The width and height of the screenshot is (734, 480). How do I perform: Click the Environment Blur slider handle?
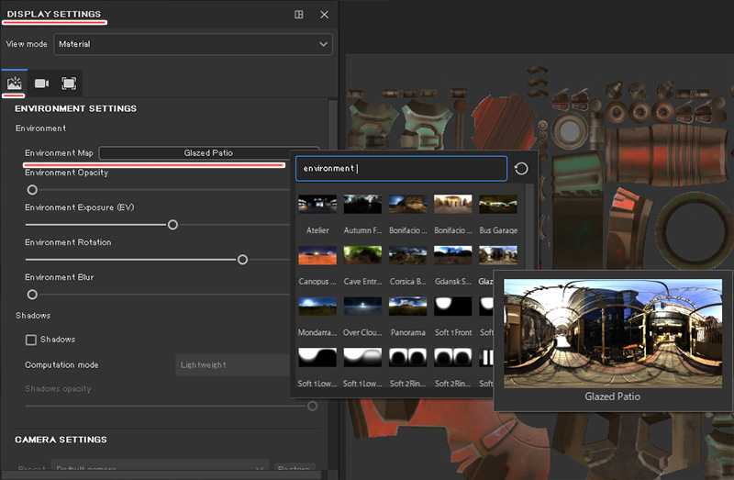(x=32, y=295)
